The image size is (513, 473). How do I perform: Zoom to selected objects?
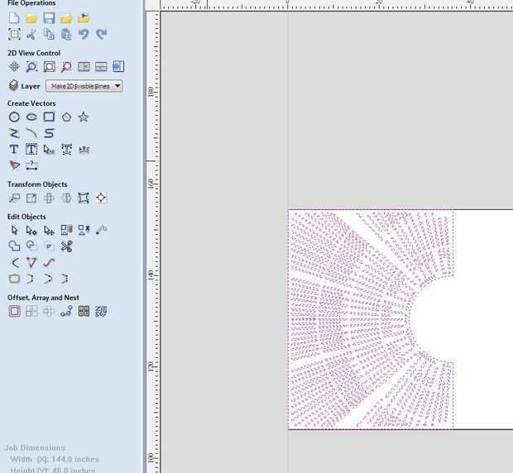66,67
